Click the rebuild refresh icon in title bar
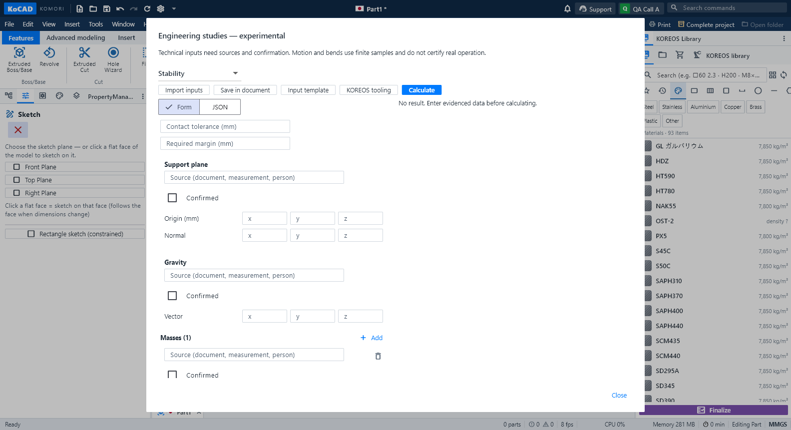 147,8
